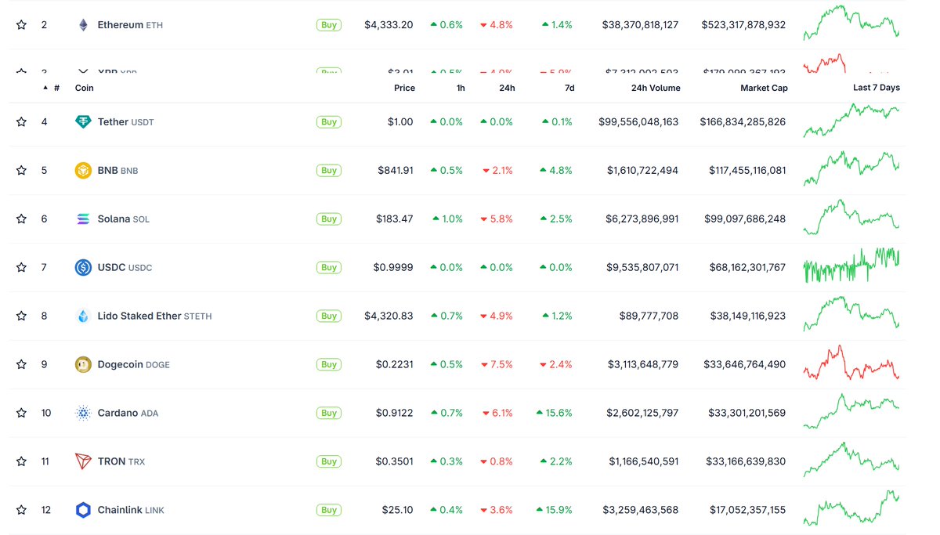Star Chainlink as a favorite
Viewport: 940px width, 535px height.
pos(21,510)
